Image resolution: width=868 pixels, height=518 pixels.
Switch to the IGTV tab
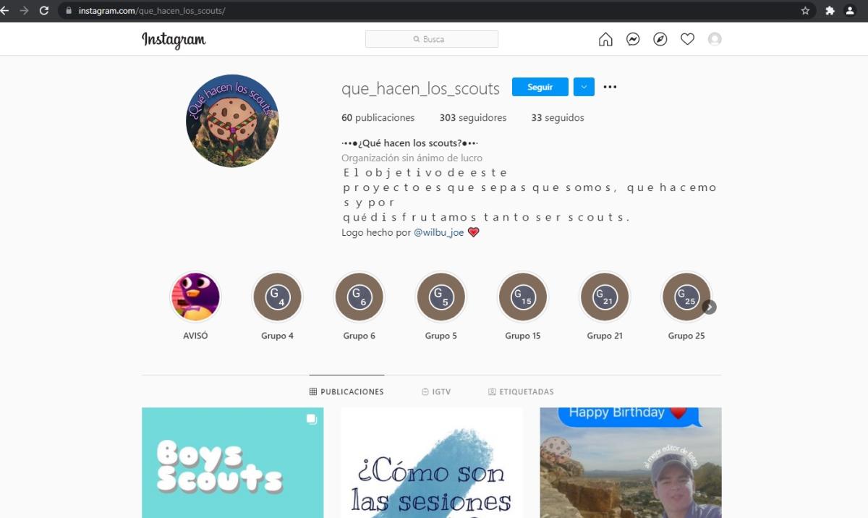436,391
